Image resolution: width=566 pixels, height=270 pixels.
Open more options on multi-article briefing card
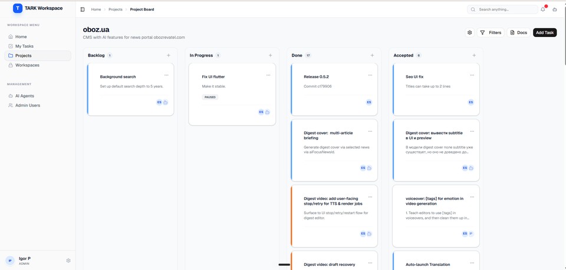[370, 131]
